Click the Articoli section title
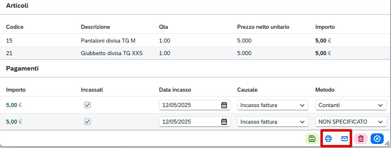This screenshot has width=391, height=148. 17,6
